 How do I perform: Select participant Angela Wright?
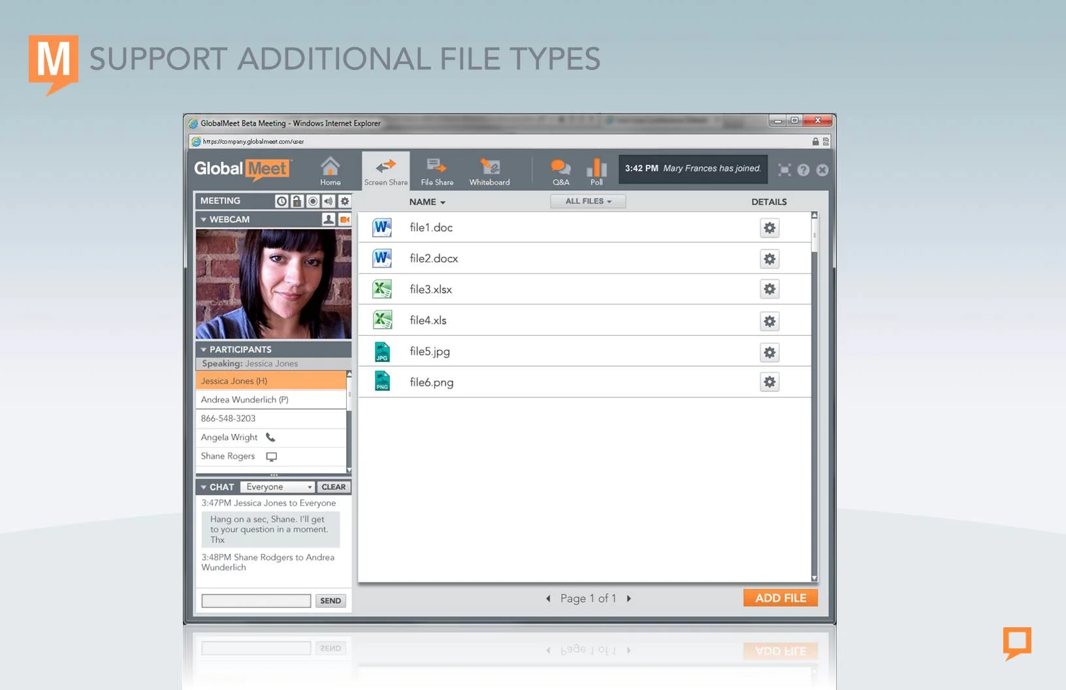[x=270, y=438]
